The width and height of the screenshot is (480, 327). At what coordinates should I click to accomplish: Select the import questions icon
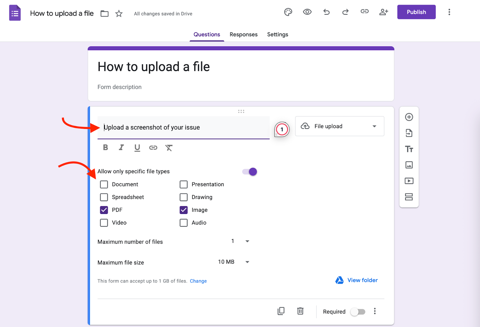409,133
